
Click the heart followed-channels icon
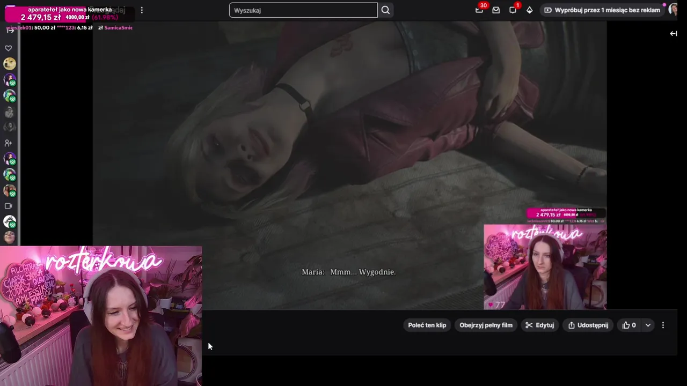[x=9, y=48]
